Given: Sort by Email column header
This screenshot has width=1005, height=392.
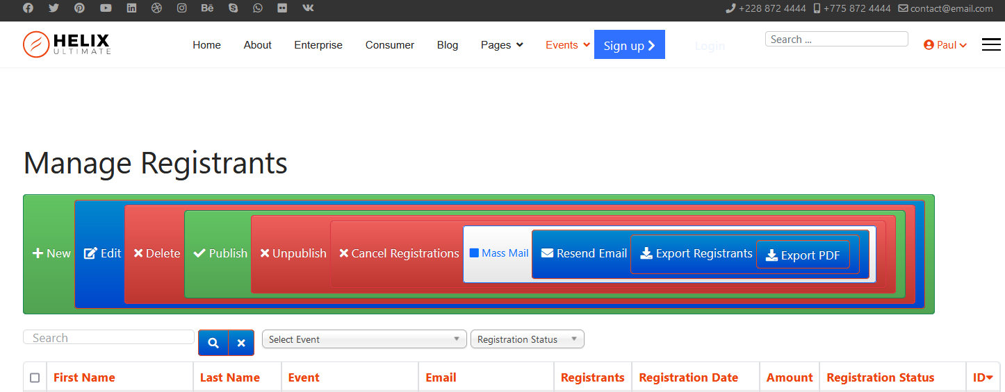Looking at the screenshot, I should 441,378.
